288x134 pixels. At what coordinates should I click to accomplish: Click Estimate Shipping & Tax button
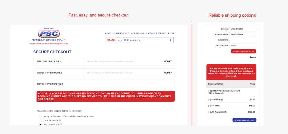click(x=243, y=51)
